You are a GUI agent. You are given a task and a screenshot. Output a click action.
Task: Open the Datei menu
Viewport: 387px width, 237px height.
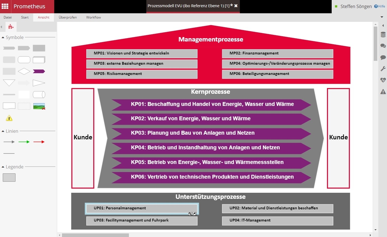8,17
